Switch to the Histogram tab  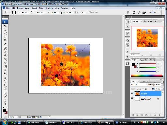148,21
